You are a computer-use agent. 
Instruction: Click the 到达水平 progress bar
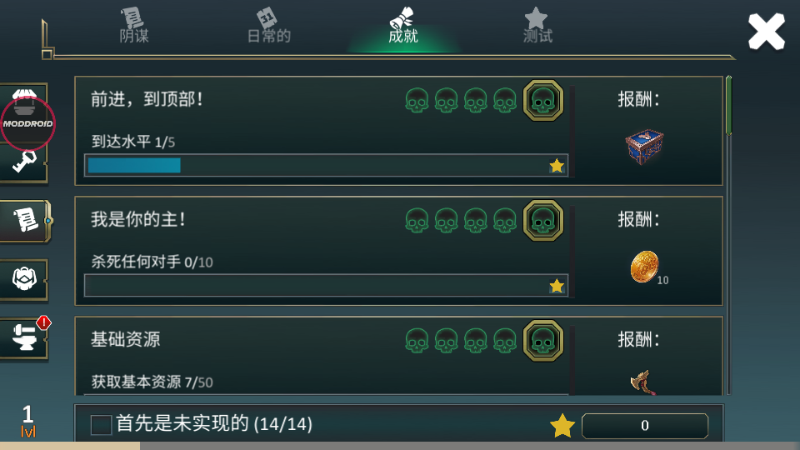(x=327, y=165)
